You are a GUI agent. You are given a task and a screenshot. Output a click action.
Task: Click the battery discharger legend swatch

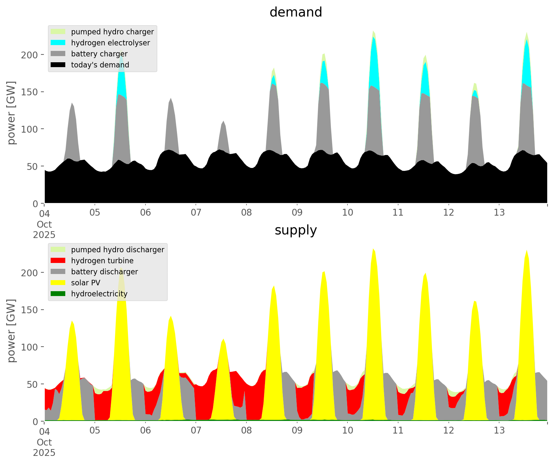[58, 272]
